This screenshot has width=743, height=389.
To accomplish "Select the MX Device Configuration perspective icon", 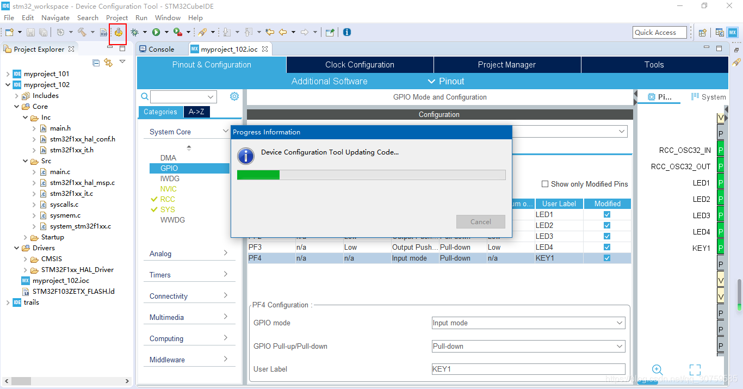I will coord(733,33).
